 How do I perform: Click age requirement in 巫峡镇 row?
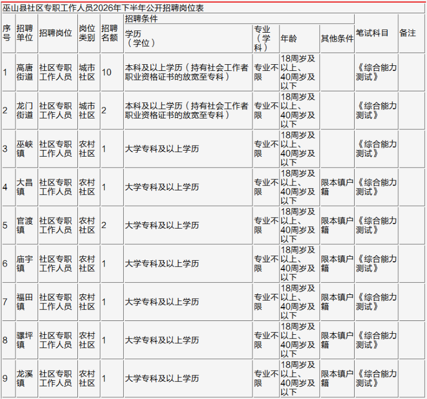298,149
